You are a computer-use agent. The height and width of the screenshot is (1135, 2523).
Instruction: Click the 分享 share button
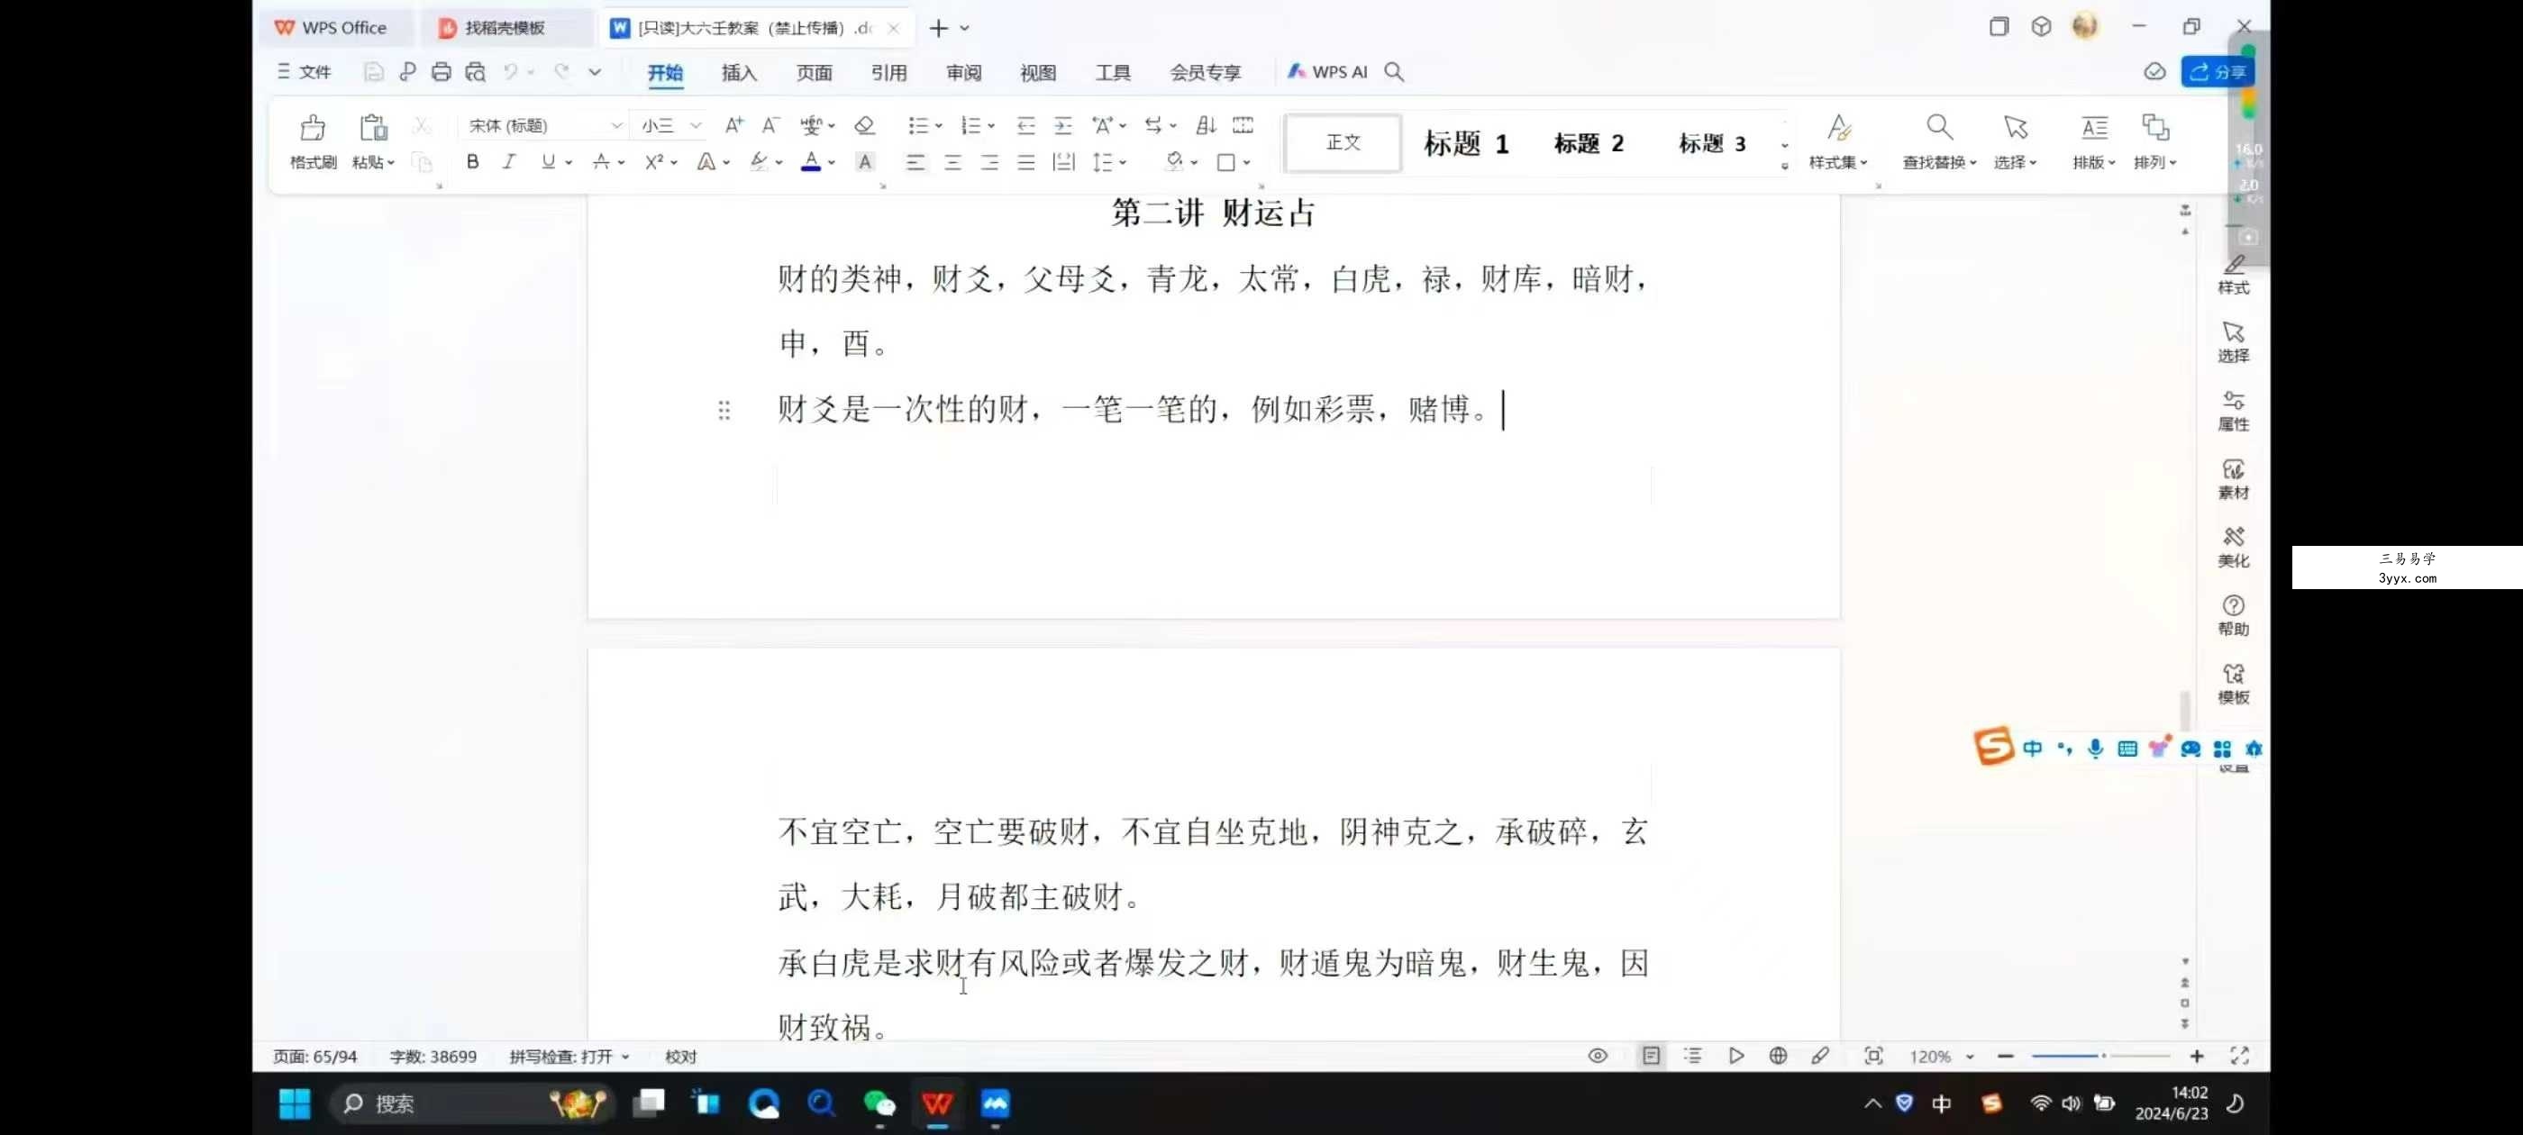(x=2217, y=71)
